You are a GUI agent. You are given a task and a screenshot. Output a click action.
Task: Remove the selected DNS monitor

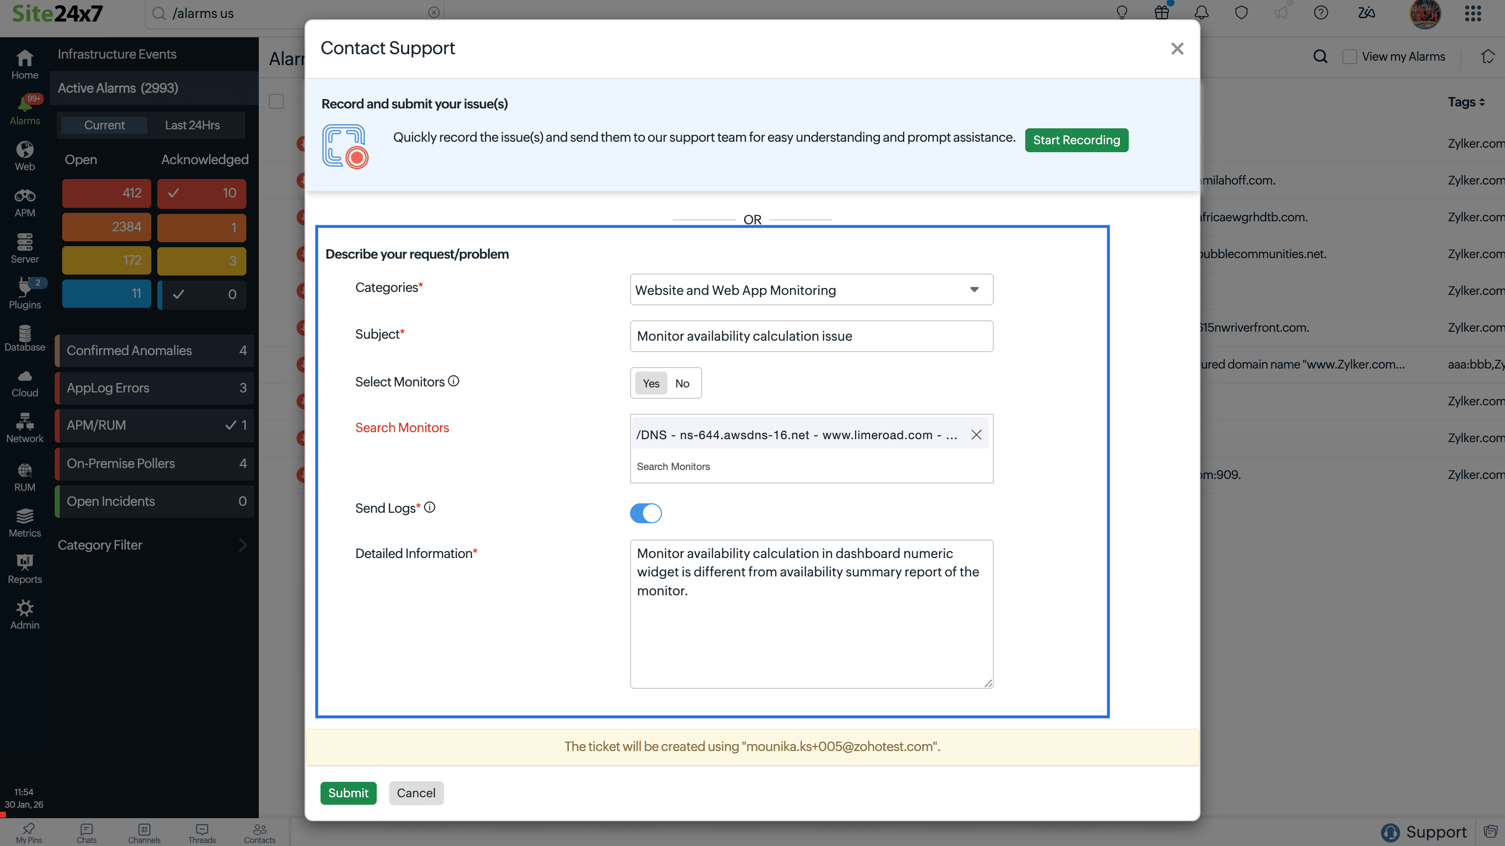click(x=975, y=434)
